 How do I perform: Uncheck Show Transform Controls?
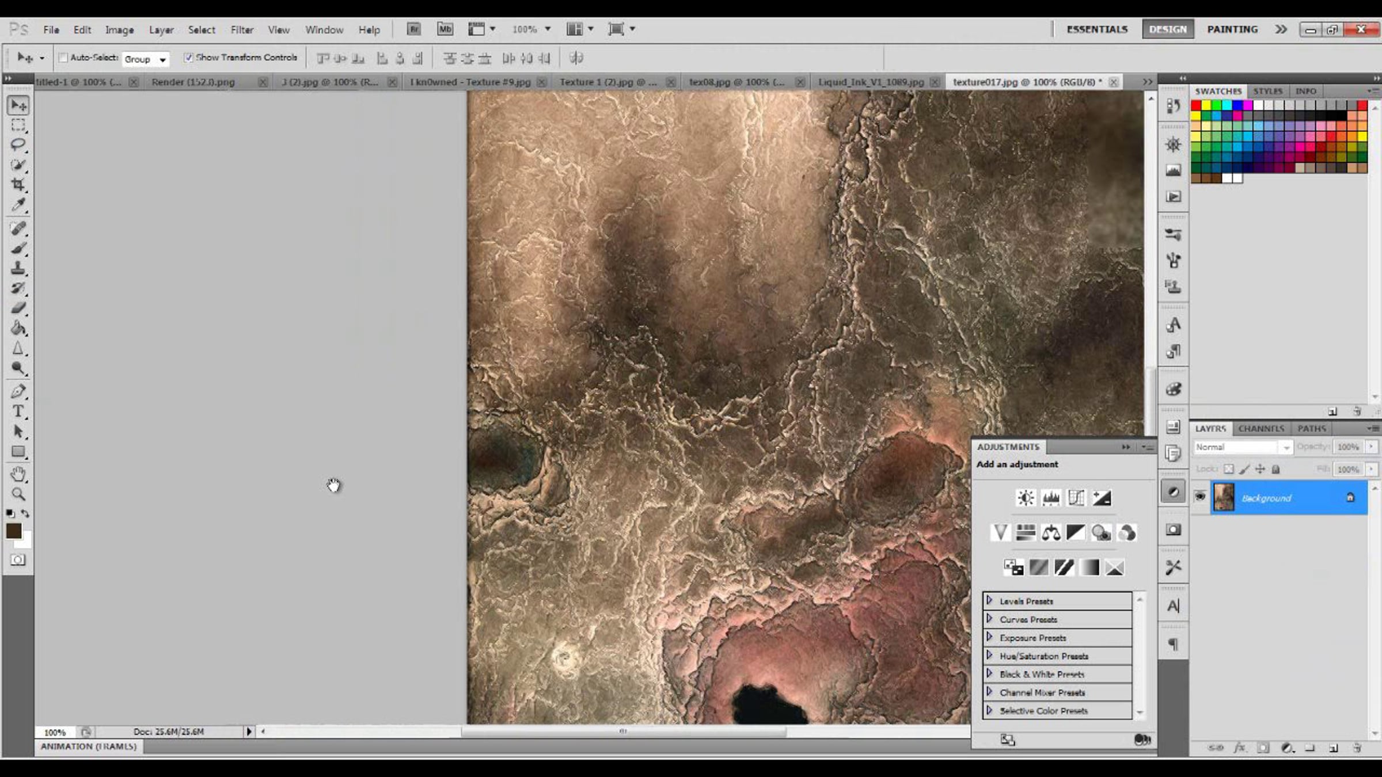(188, 58)
